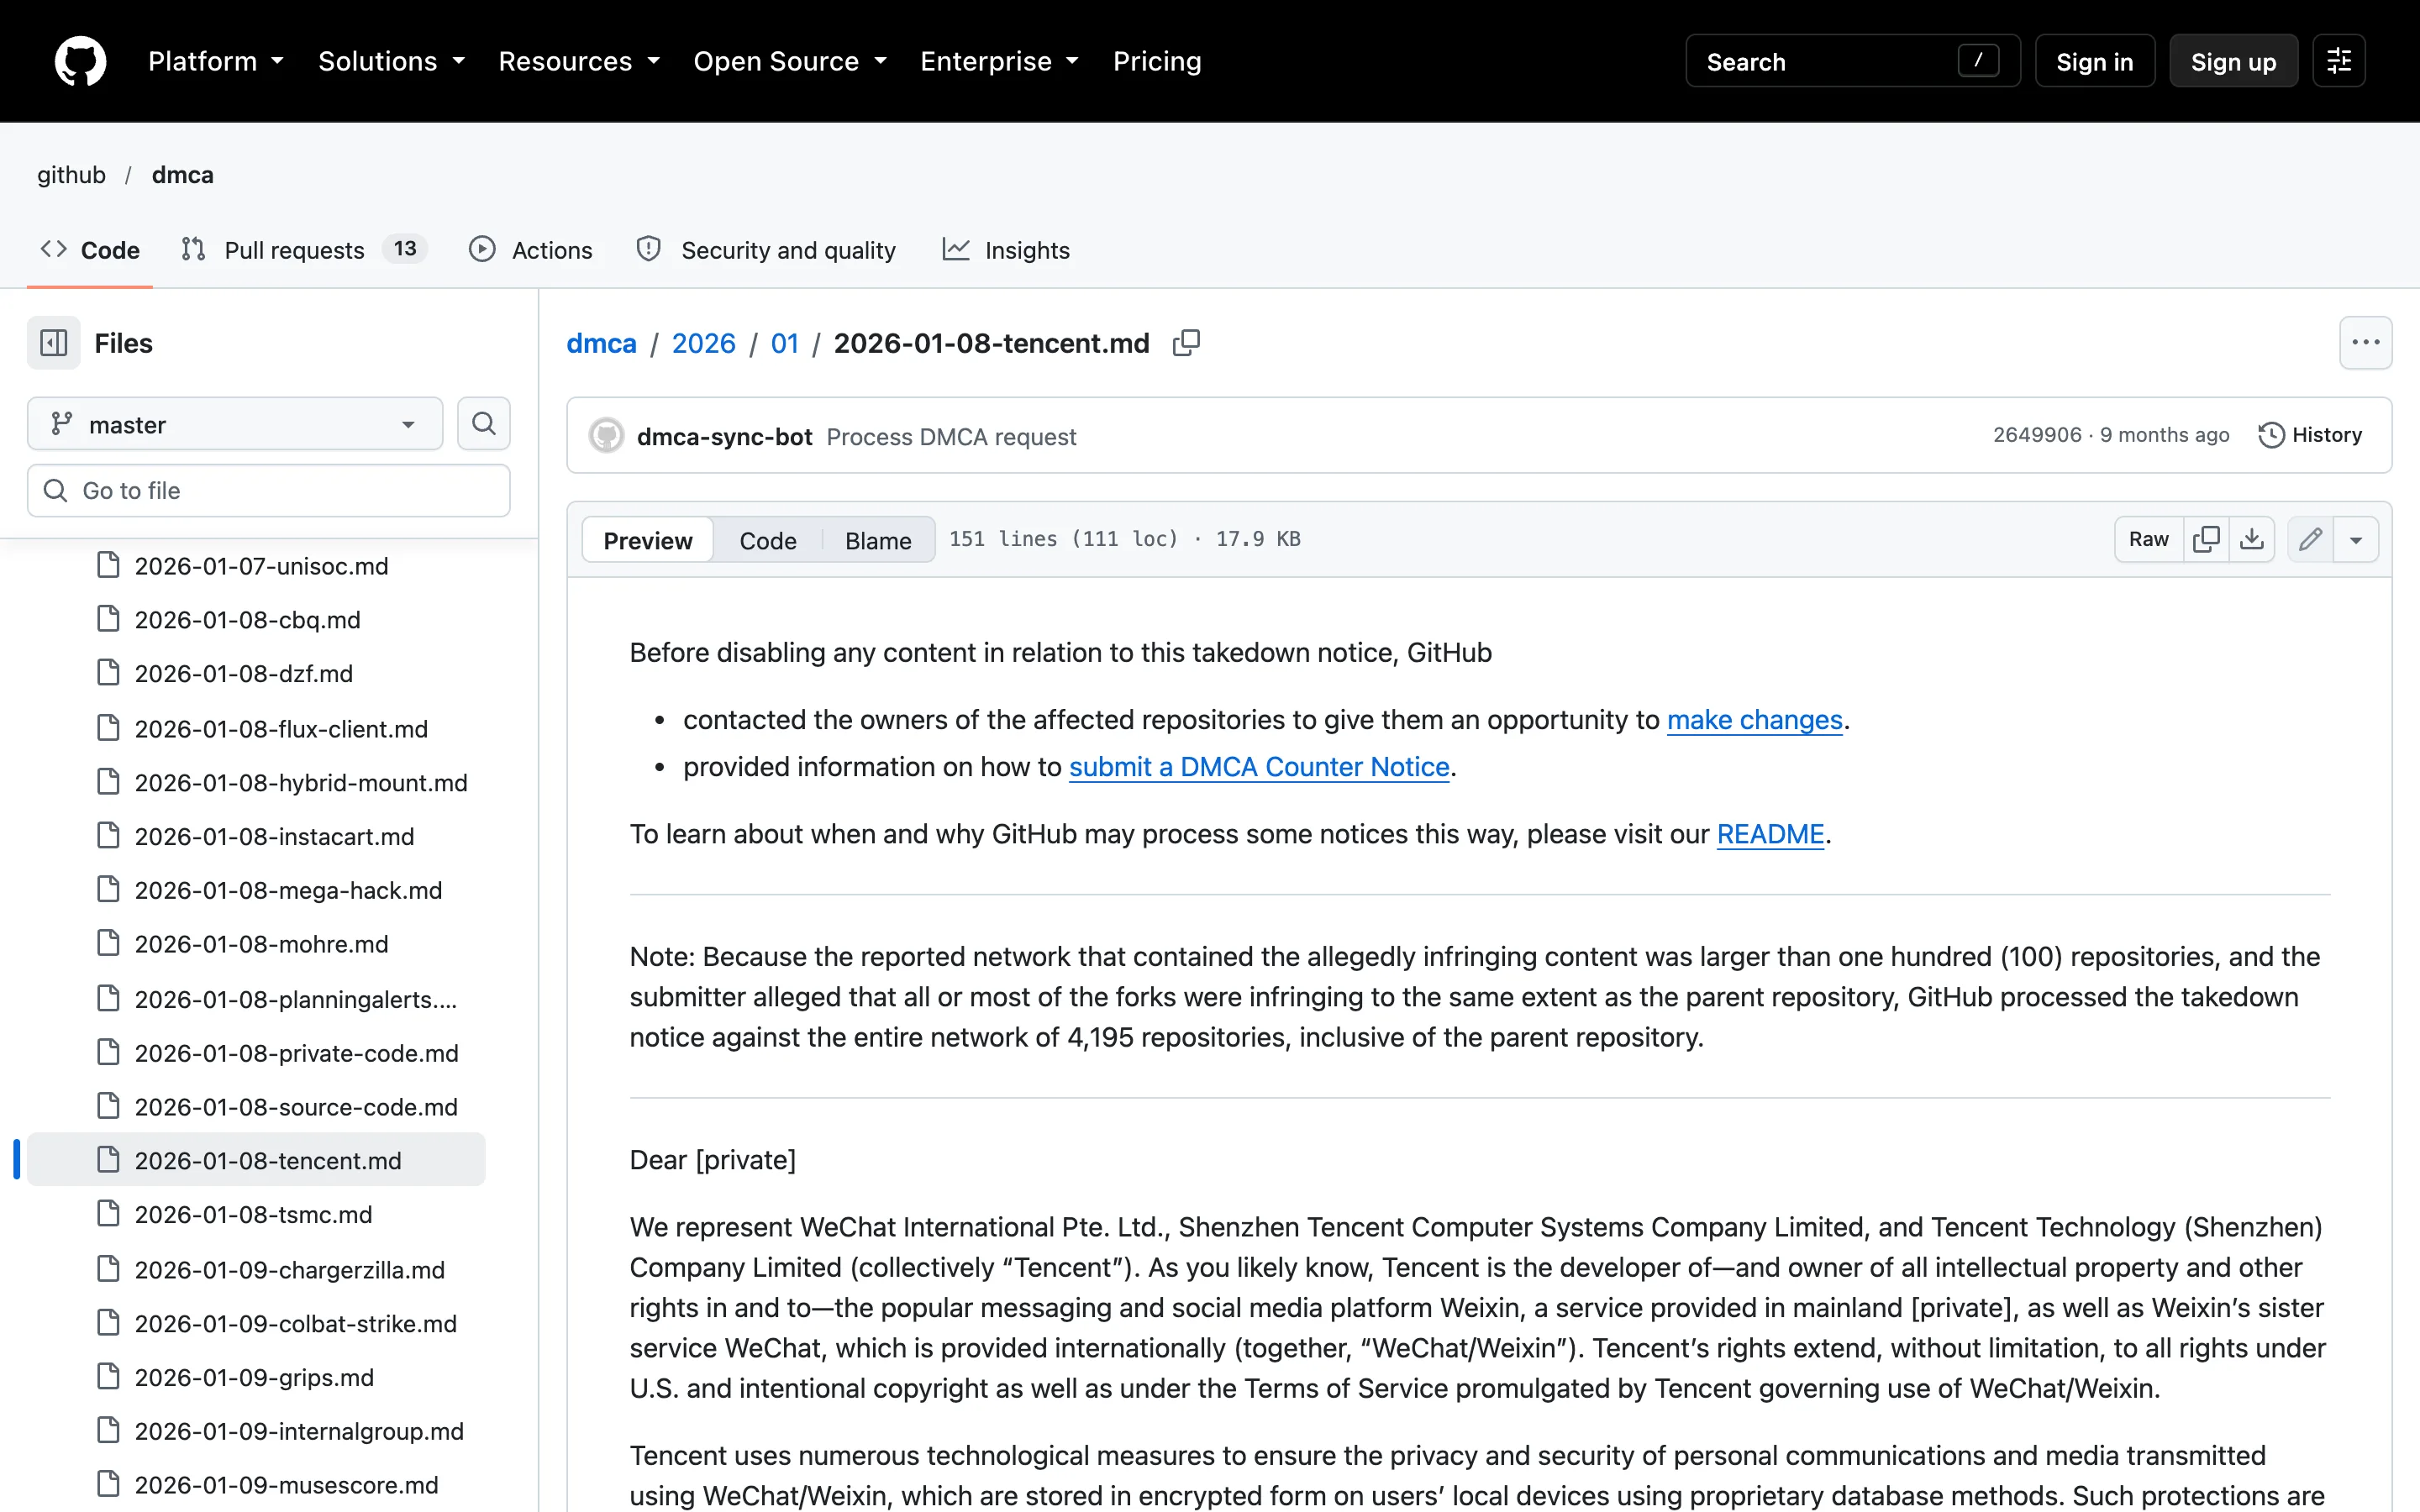2420x1512 pixels.
Task: Click the header Search field
Action: (x=1852, y=61)
